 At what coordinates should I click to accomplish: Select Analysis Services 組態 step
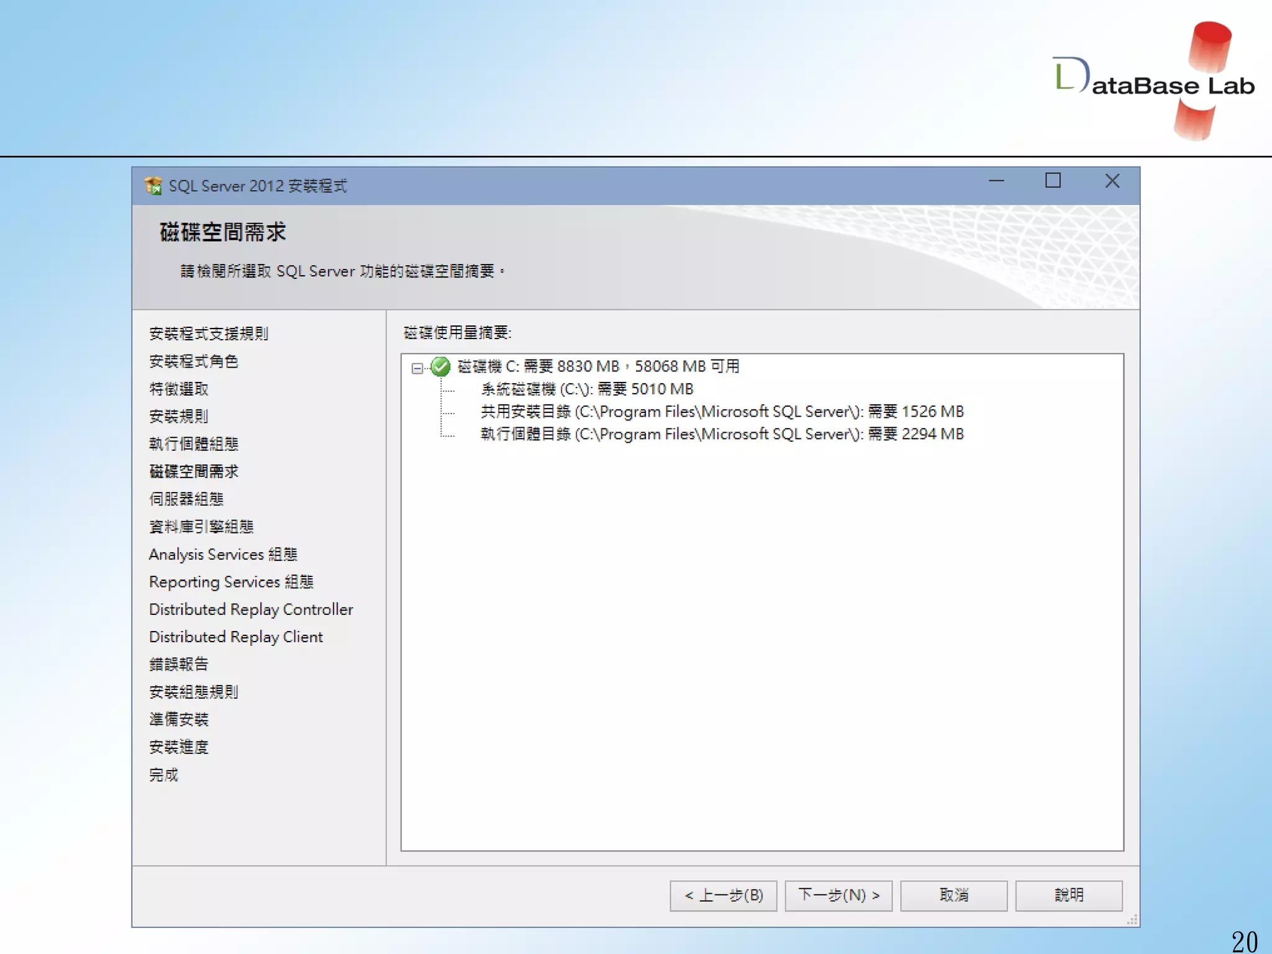coord(224,554)
